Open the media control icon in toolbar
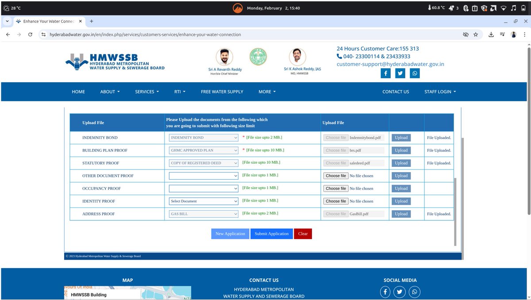 502,35
